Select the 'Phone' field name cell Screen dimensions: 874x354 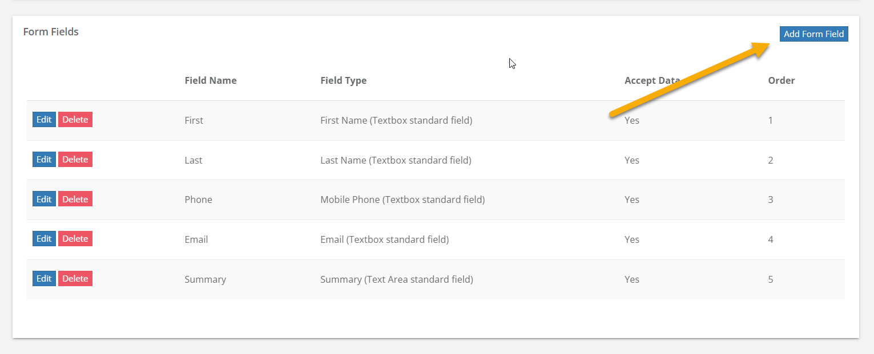tap(199, 200)
